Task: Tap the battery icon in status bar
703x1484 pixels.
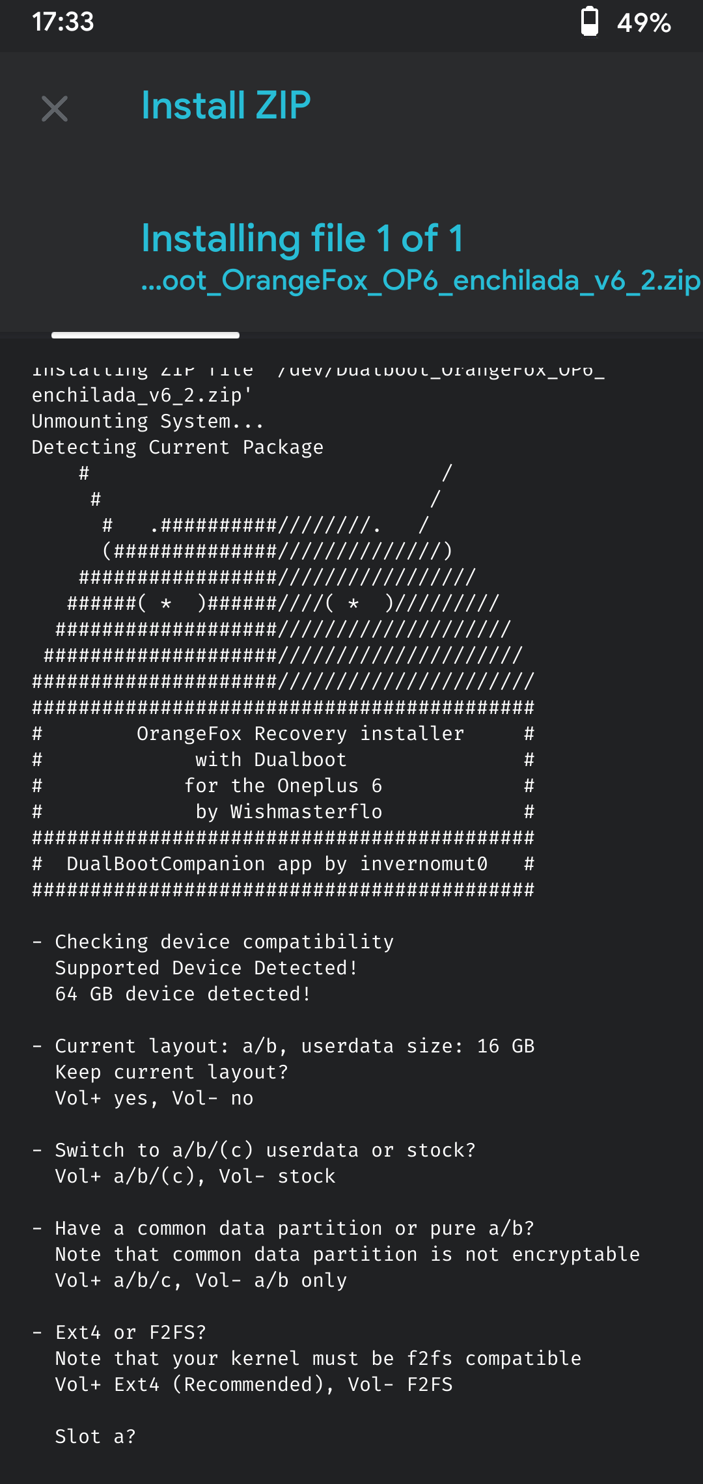Action: coord(589,21)
